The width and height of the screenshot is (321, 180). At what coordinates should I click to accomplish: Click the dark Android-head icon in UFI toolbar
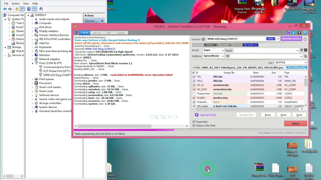click(x=299, y=33)
